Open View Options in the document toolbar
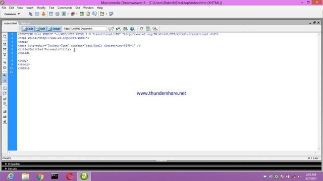323x181 pixels. pyautogui.click(x=148, y=29)
